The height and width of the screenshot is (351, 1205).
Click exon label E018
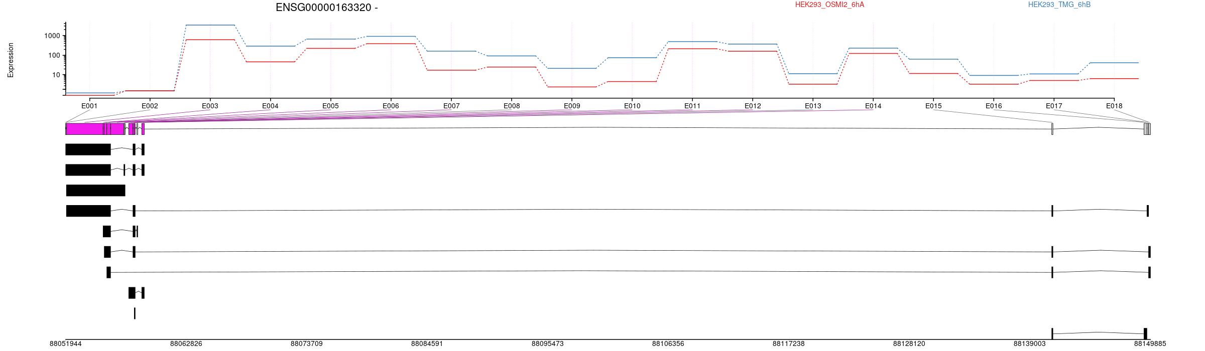click(x=1114, y=106)
